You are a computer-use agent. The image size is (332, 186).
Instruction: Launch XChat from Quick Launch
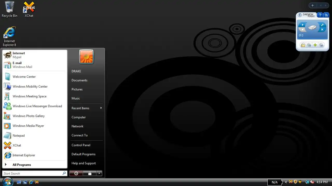[x=37, y=182]
